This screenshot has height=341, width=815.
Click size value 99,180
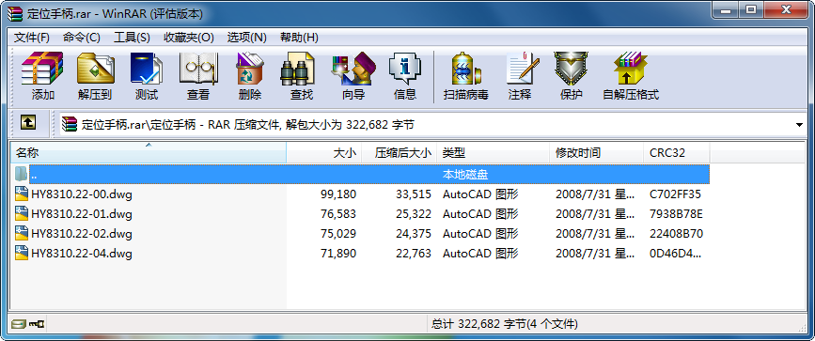338,194
